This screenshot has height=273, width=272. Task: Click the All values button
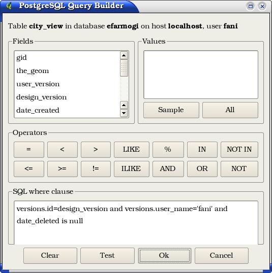pyautogui.click(x=230, y=110)
